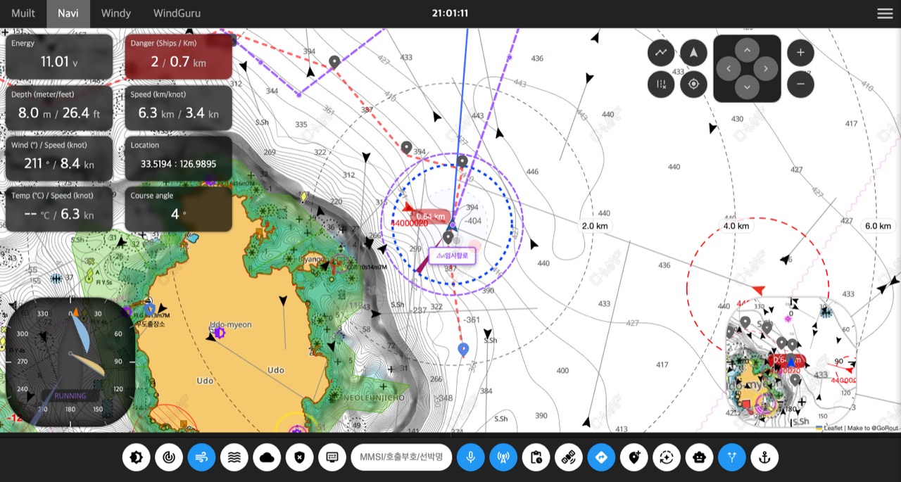This screenshot has height=482, width=901.
Task: Click the clear route lines button
Action: 661,84
